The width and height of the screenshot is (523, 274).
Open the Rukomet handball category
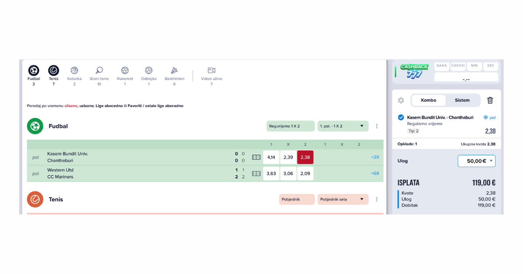point(125,71)
